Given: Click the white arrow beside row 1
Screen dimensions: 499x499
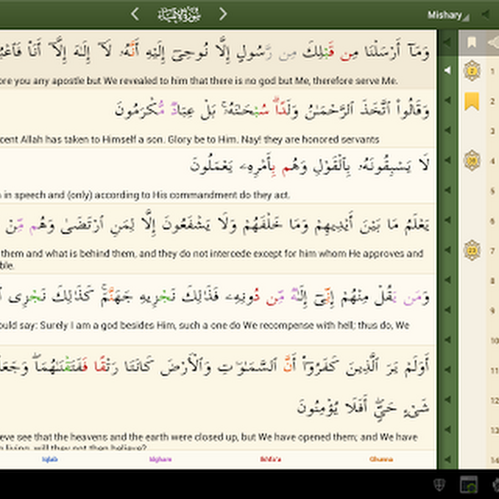Looking at the screenshot, I should (x=447, y=70).
